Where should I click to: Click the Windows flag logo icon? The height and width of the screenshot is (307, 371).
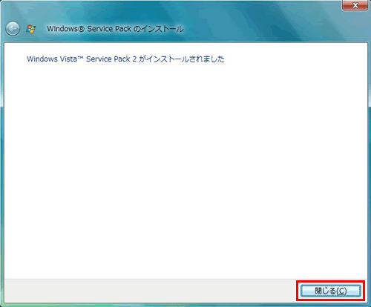pyautogui.click(x=31, y=29)
